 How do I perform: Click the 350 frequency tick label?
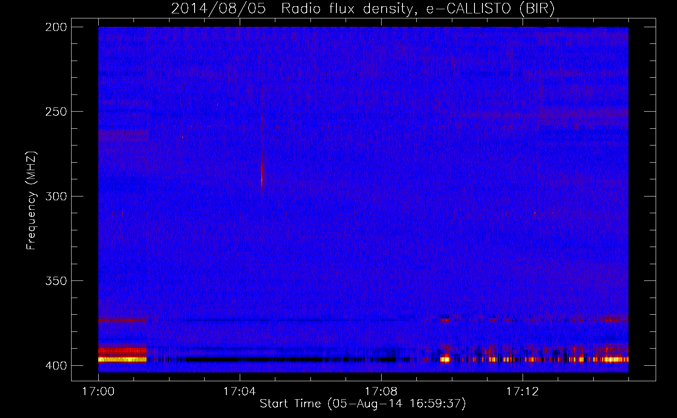(56, 280)
